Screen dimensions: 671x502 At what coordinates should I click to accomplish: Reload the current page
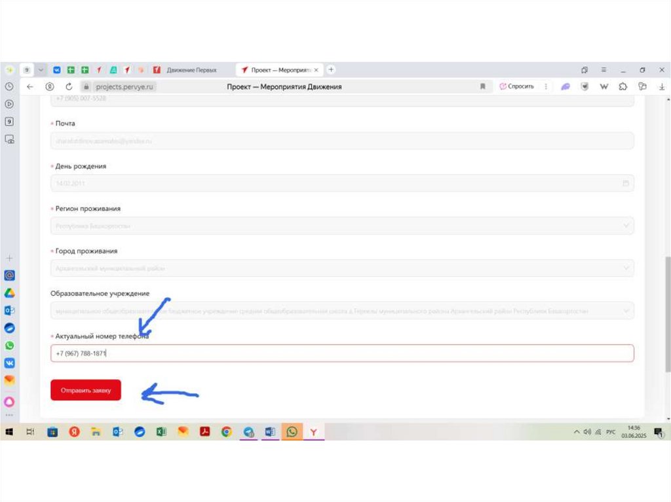[x=69, y=86]
